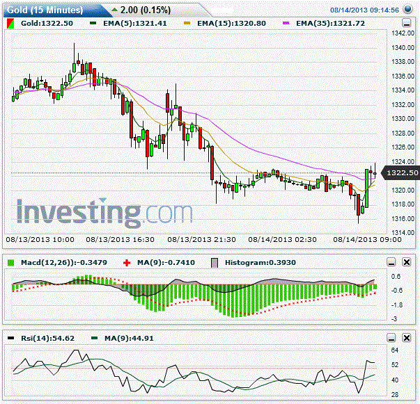This screenshot has width=420, height=404.
Task: Click the red-green Gold candlestick legend icon
Action: (x=10, y=23)
